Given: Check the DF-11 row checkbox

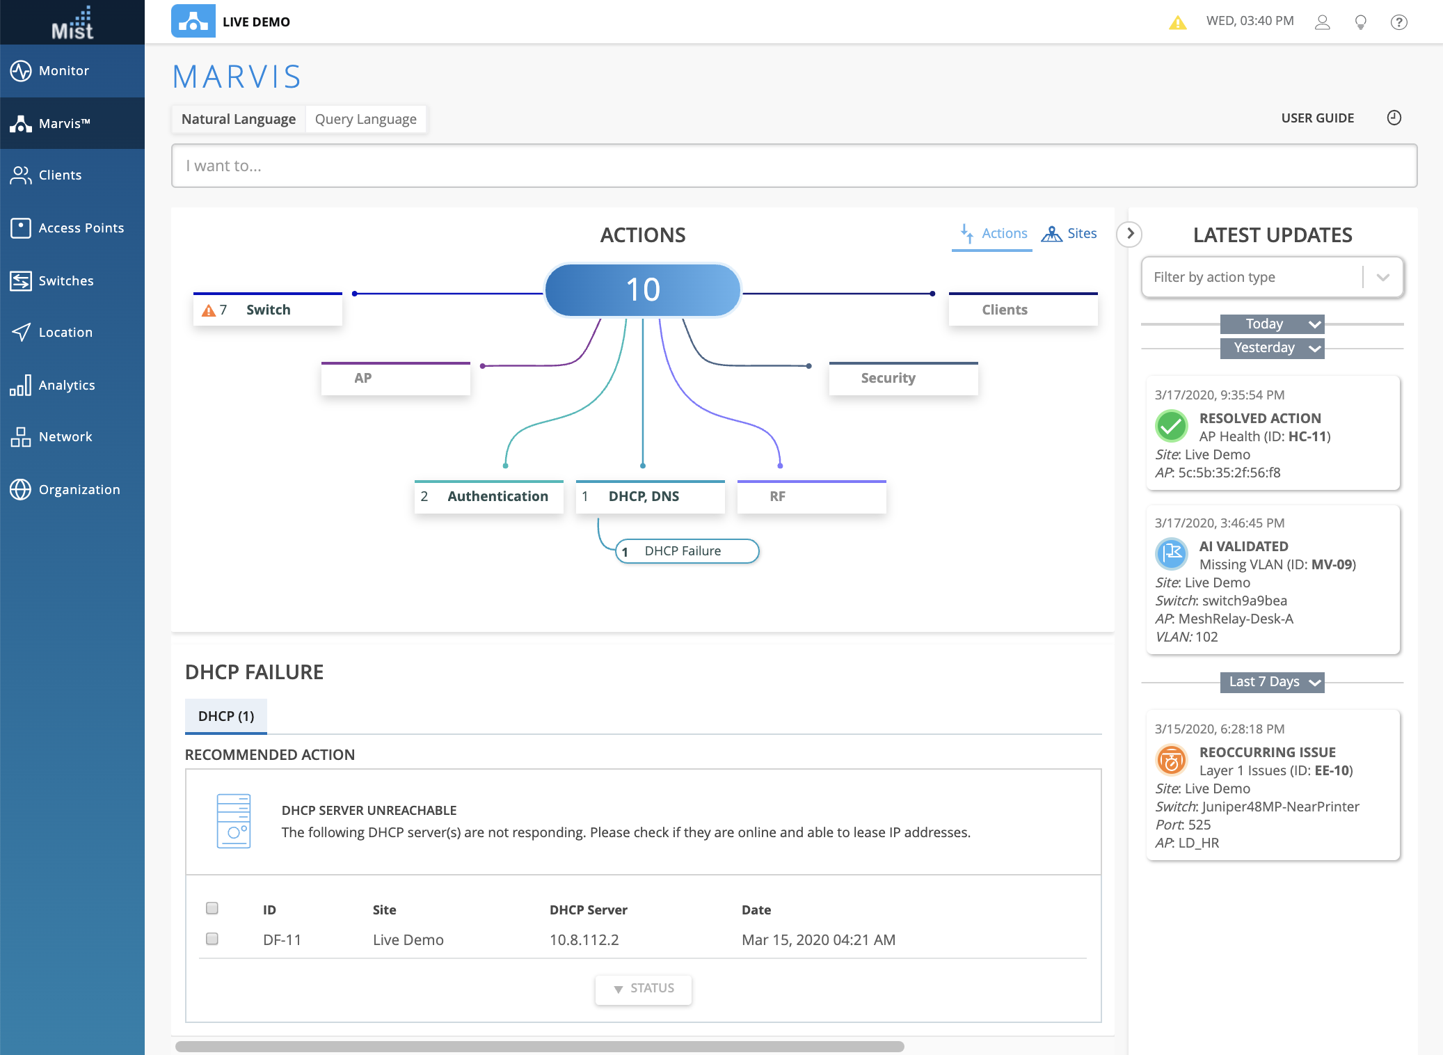Looking at the screenshot, I should pos(212,939).
